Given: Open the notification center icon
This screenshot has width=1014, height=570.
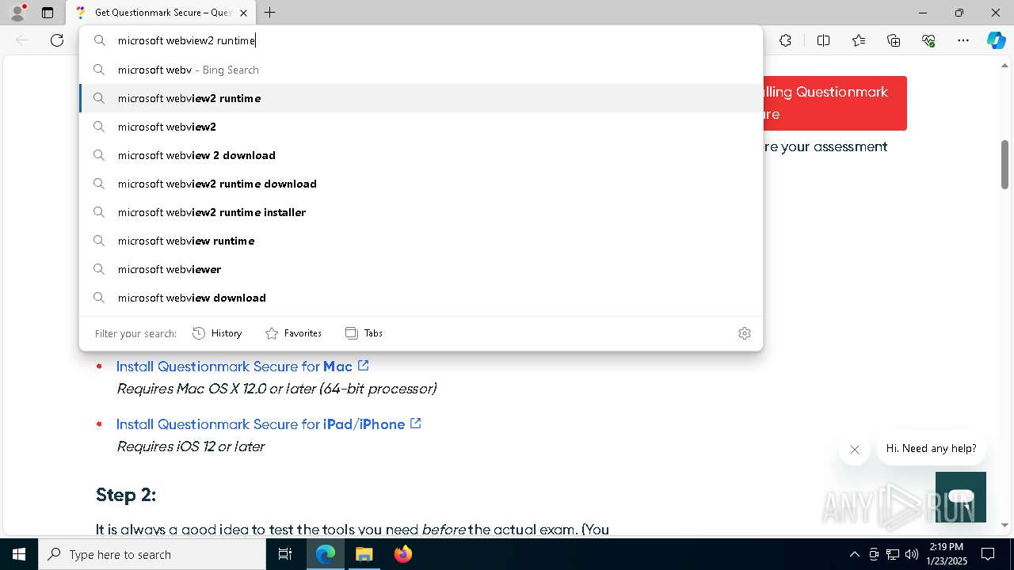Looking at the screenshot, I should click(x=988, y=554).
